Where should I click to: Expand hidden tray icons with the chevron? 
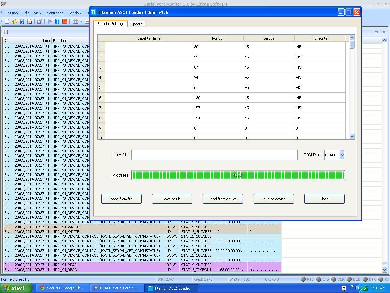(359, 288)
